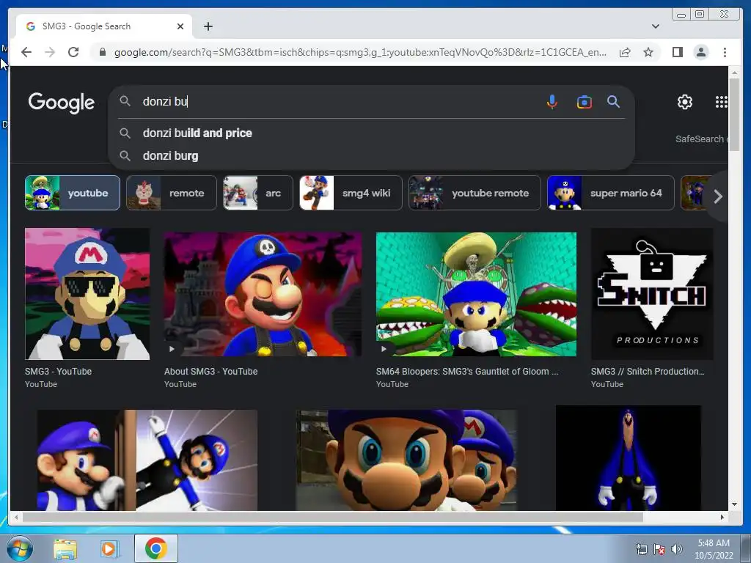751x563 pixels.
Task: Click the Chrome taskbar icon
Action: click(x=155, y=548)
